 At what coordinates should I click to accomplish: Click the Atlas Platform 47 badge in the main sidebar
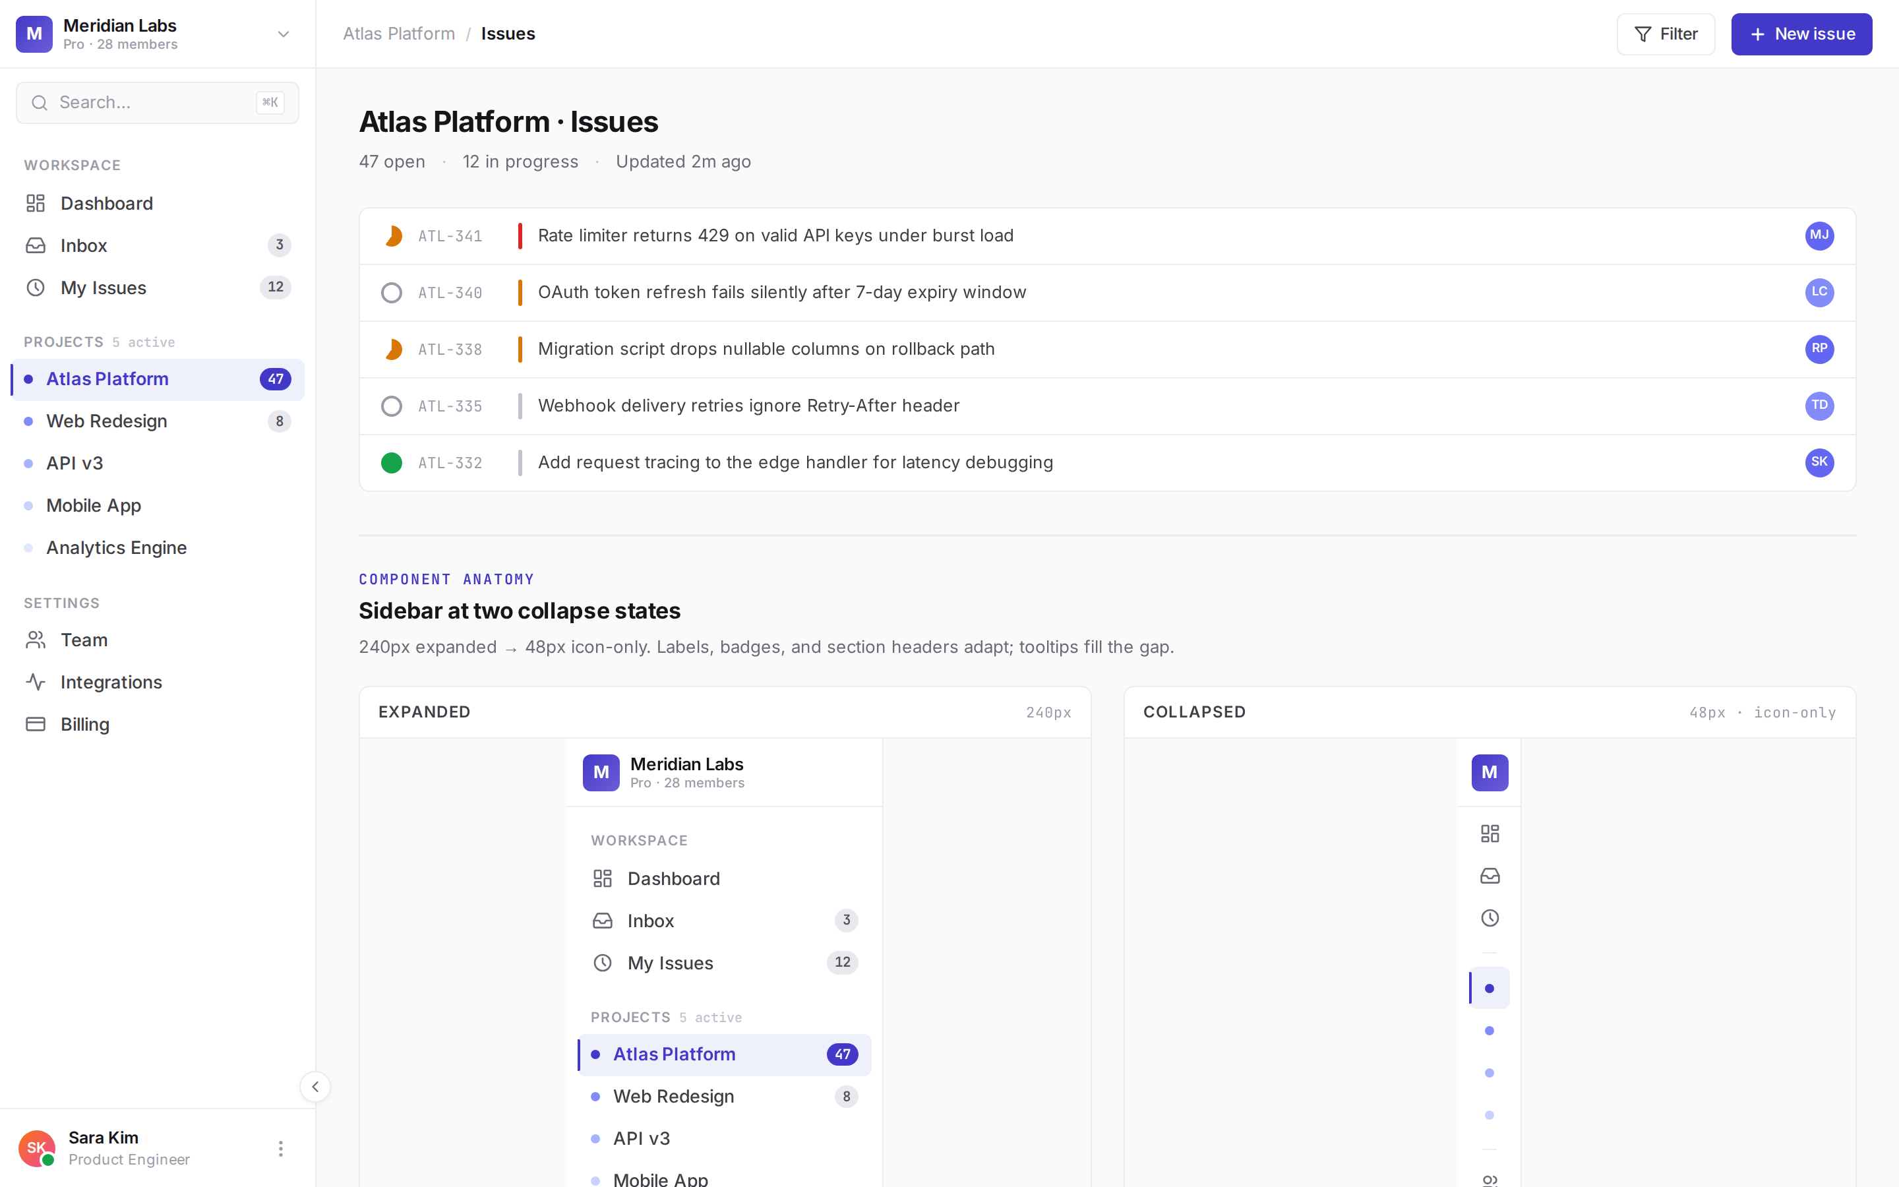tap(276, 379)
